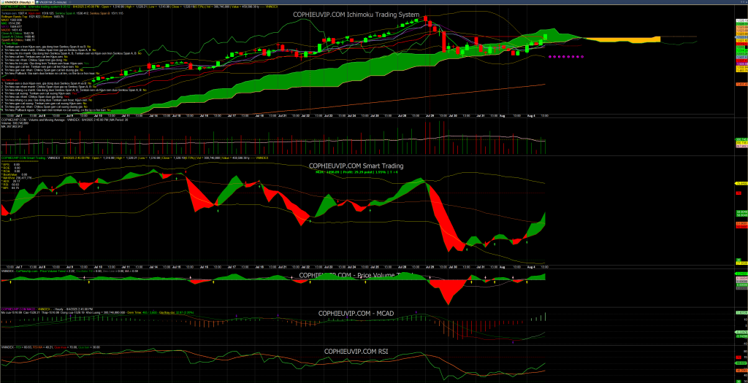Click the Price Volume Trend header line

click(69, 271)
